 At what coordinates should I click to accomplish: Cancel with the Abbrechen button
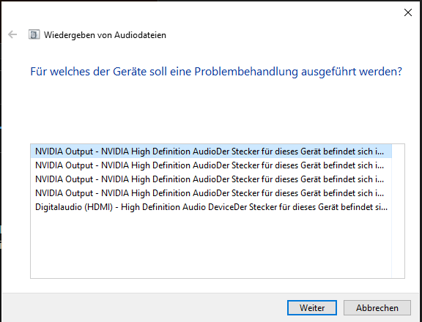[x=377, y=308]
